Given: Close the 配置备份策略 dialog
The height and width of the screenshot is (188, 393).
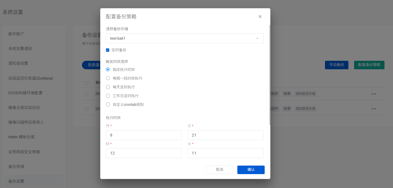Looking at the screenshot, I should click(x=260, y=16).
